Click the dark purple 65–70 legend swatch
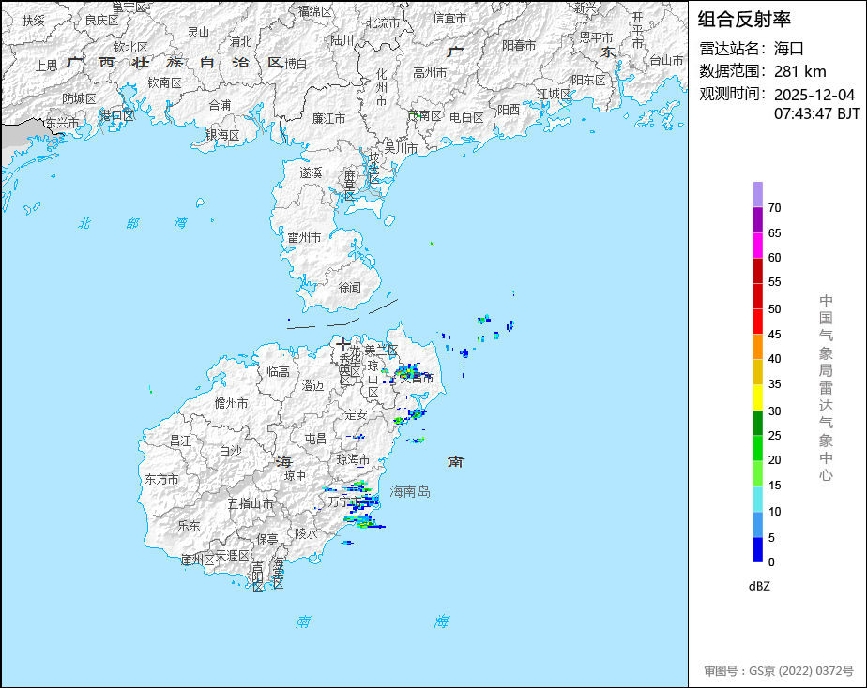This screenshot has height=688, width=867. pos(758,219)
